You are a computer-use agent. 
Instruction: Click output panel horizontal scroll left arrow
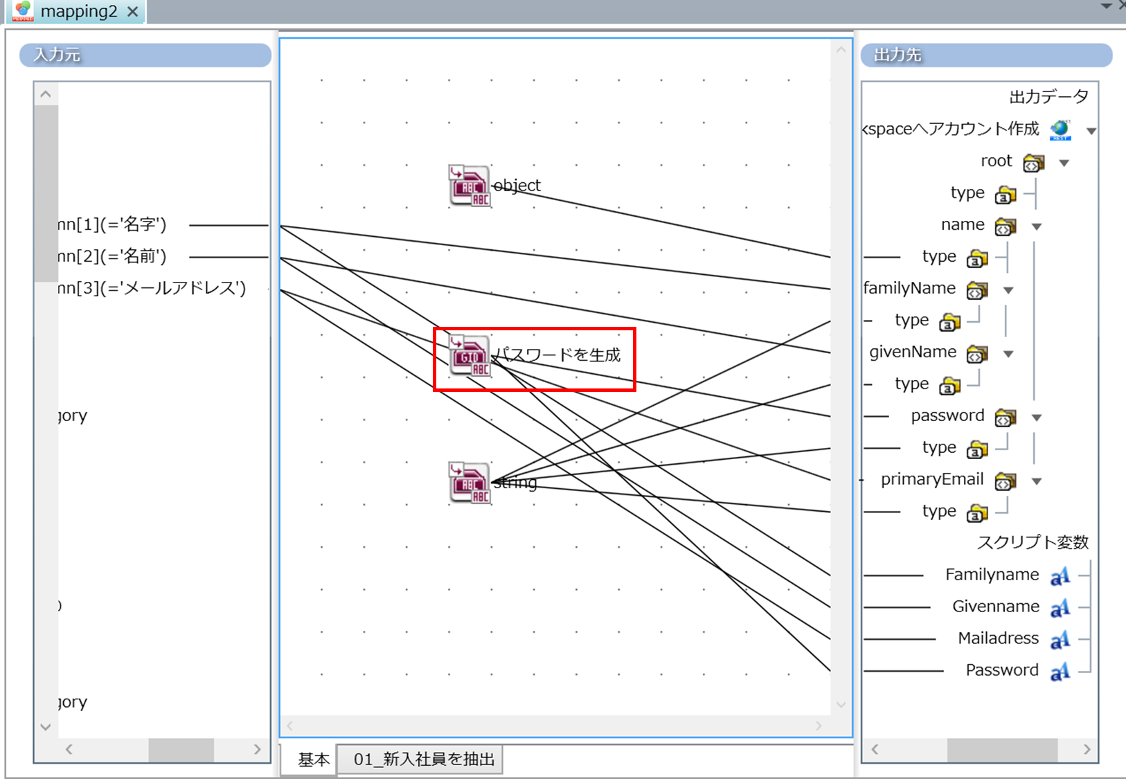[x=875, y=749]
